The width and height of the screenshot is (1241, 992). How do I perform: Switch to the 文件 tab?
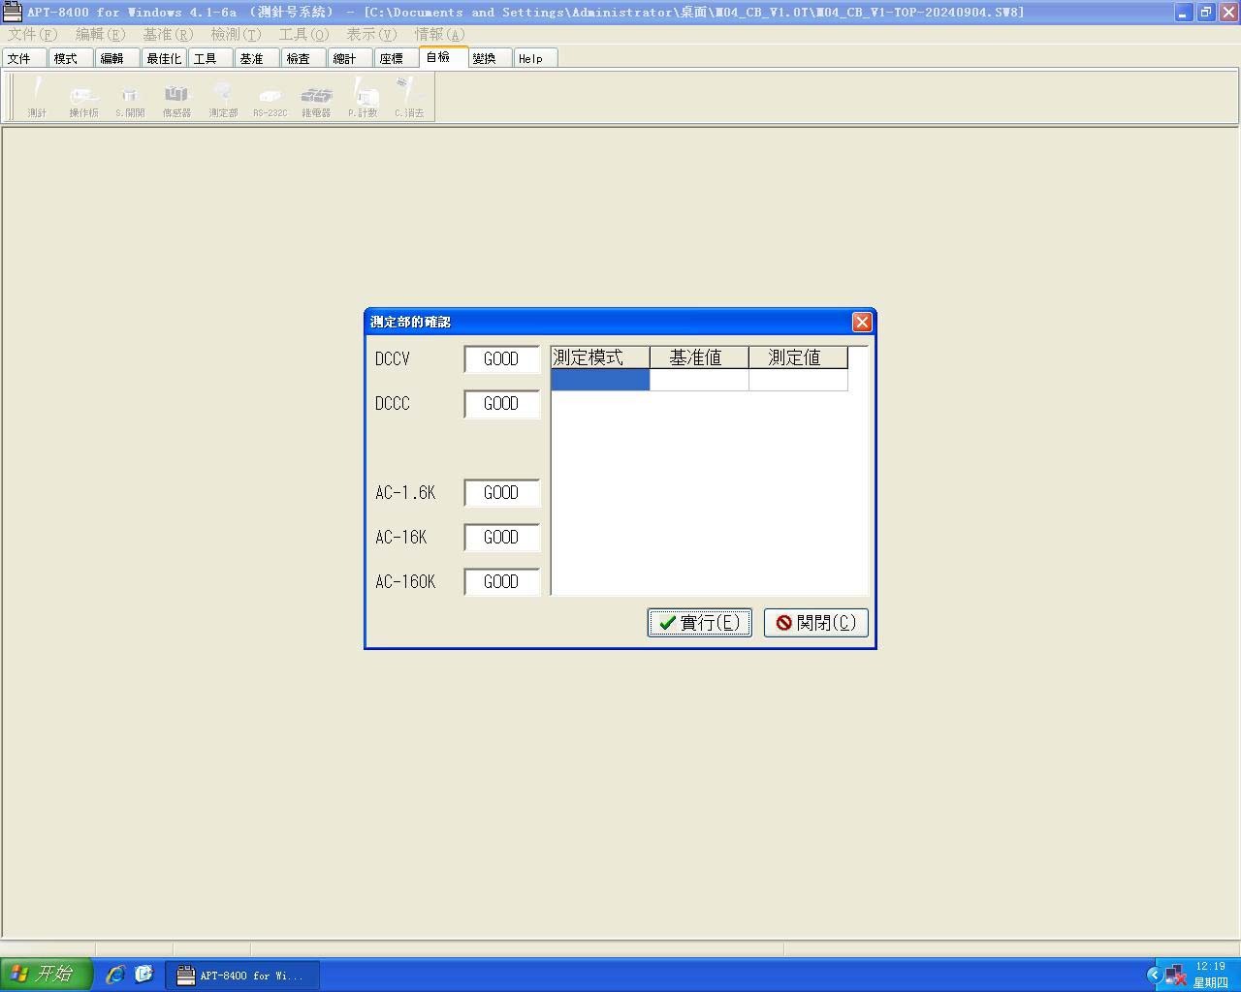(24, 58)
